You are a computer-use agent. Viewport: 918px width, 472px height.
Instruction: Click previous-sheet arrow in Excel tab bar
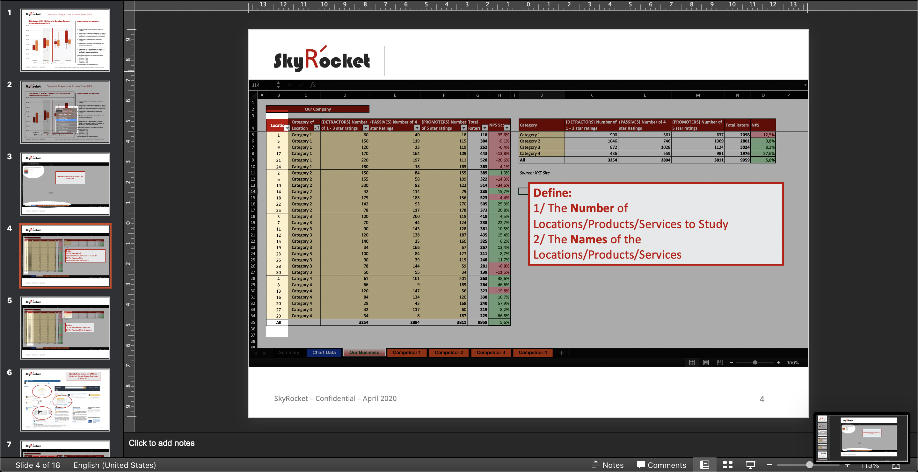pyautogui.click(x=256, y=353)
